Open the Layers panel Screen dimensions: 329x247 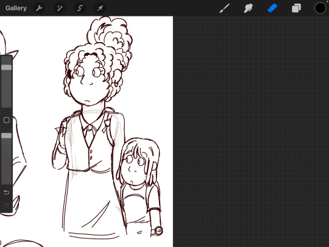296,9
